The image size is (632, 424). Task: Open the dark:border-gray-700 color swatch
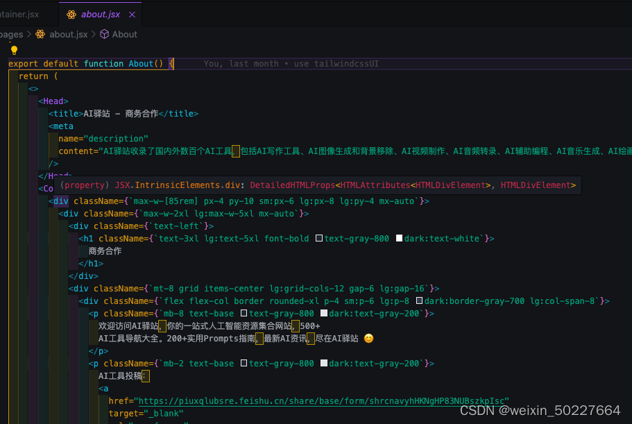click(419, 300)
